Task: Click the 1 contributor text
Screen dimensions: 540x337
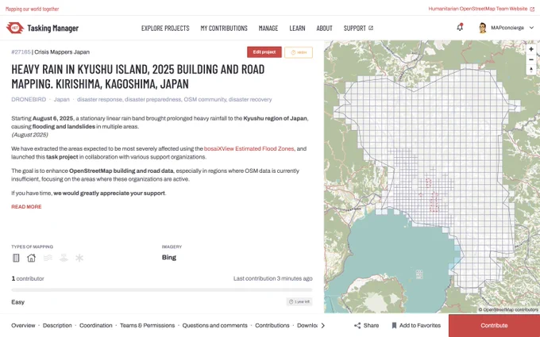Action: click(28, 278)
